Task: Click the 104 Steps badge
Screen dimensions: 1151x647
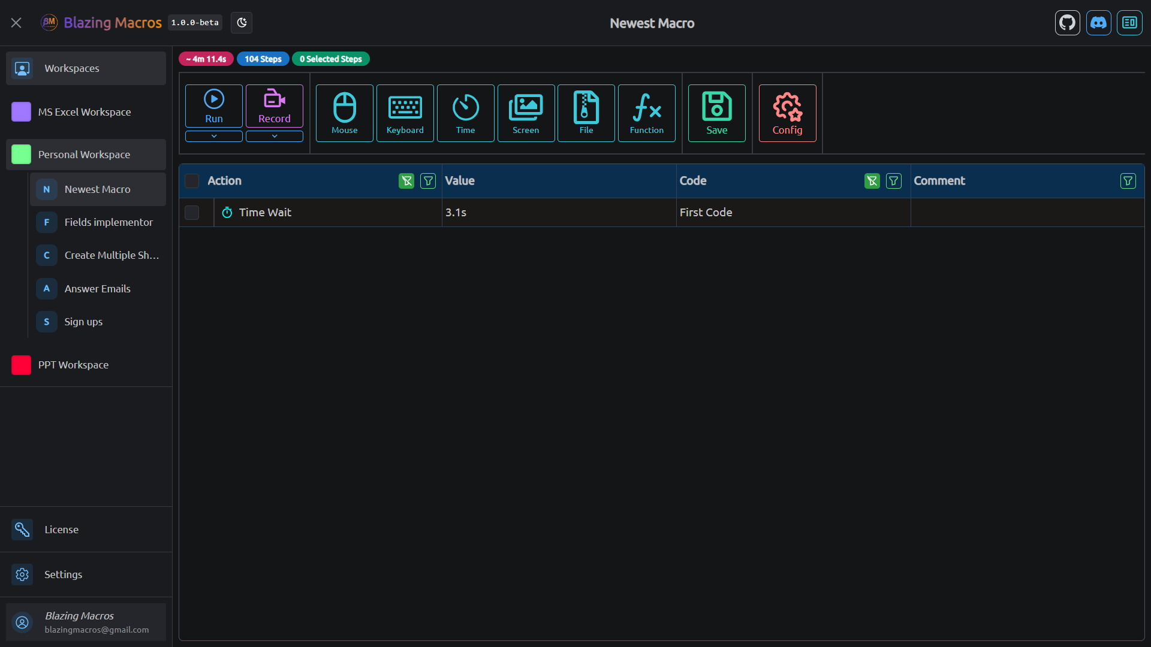Action: click(263, 59)
